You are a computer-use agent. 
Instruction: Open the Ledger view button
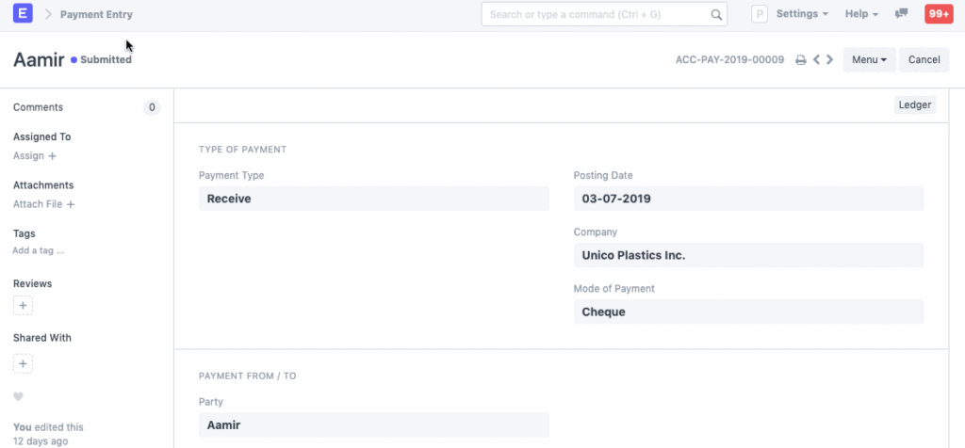[x=914, y=105]
